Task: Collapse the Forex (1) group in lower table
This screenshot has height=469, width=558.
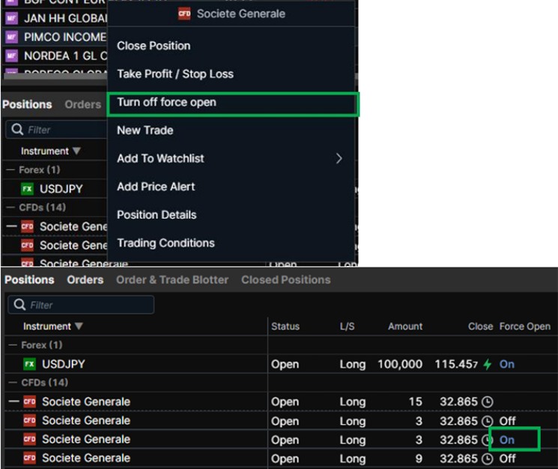Action: pos(12,345)
